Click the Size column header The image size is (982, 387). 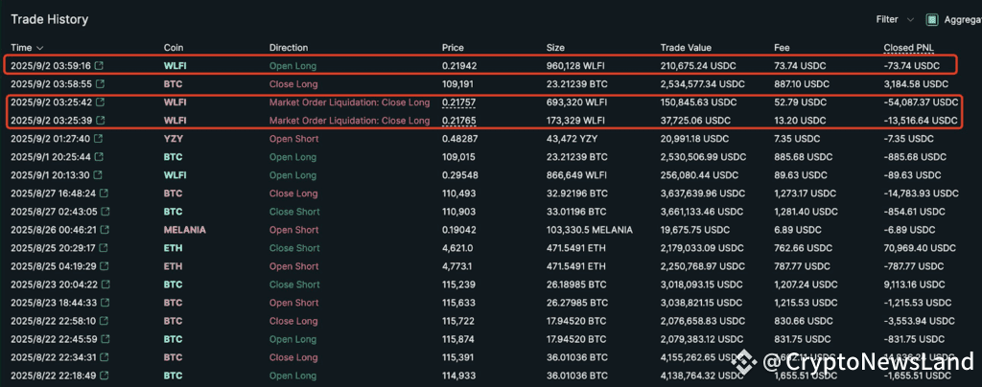(x=555, y=48)
